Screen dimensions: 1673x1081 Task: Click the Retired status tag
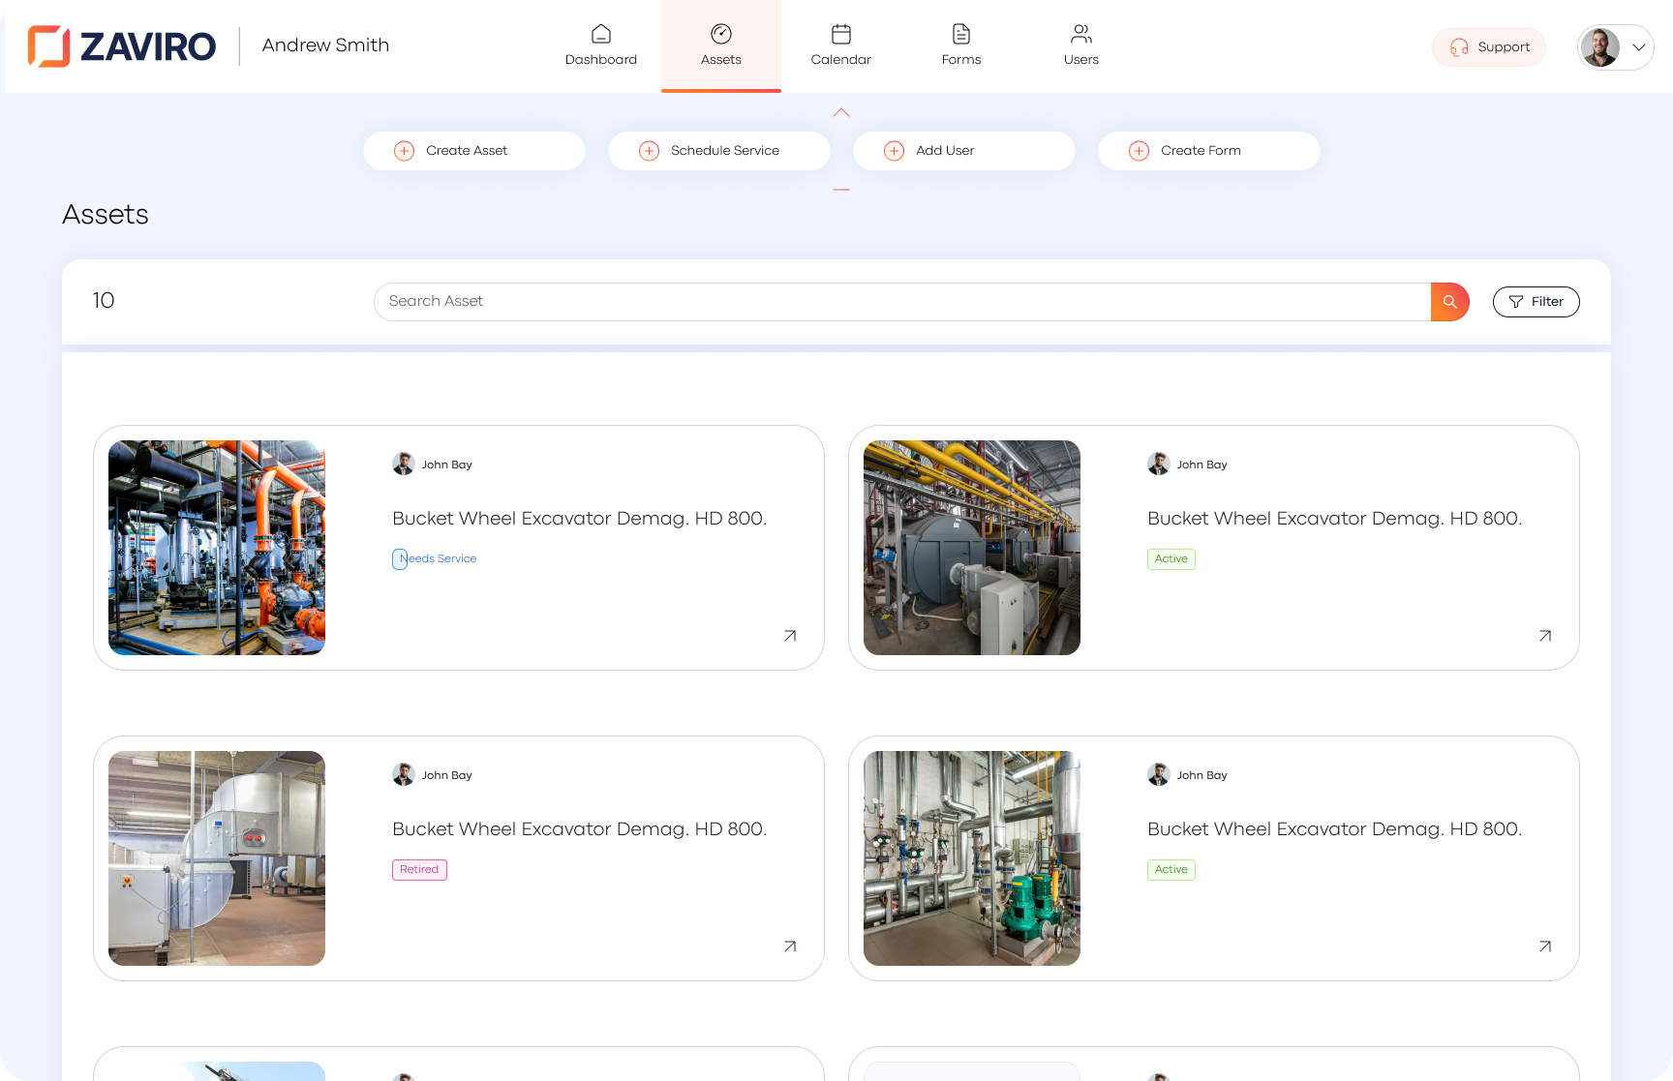(419, 870)
